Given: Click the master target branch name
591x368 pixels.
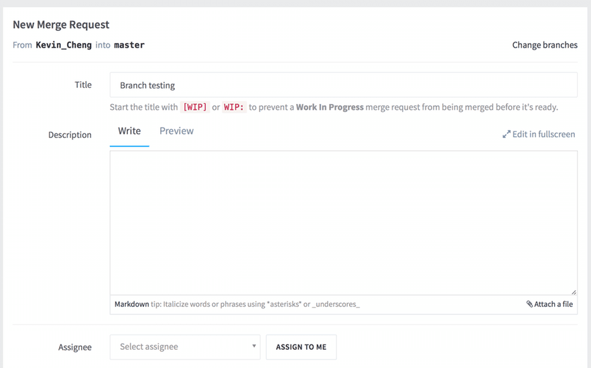Looking at the screenshot, I should coord(129,45).
